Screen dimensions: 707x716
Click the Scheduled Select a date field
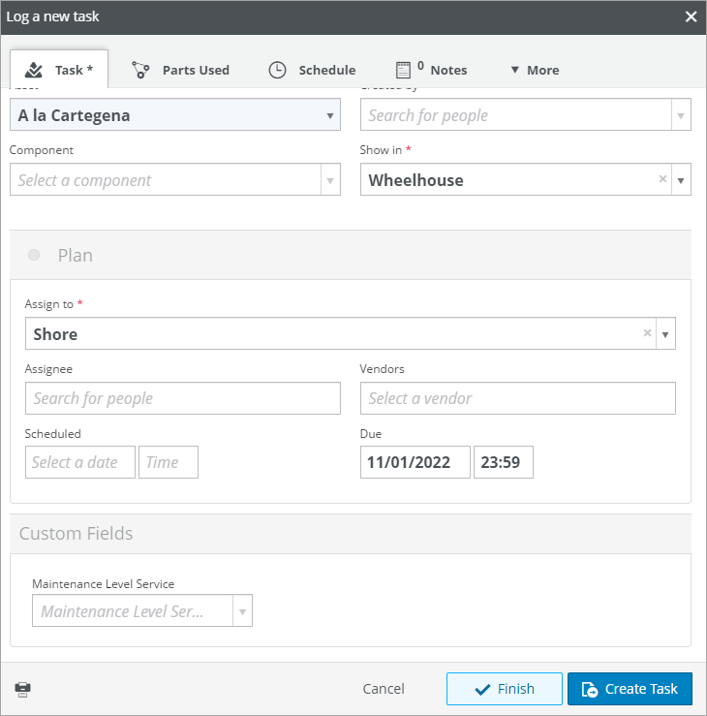coord(80,462)
